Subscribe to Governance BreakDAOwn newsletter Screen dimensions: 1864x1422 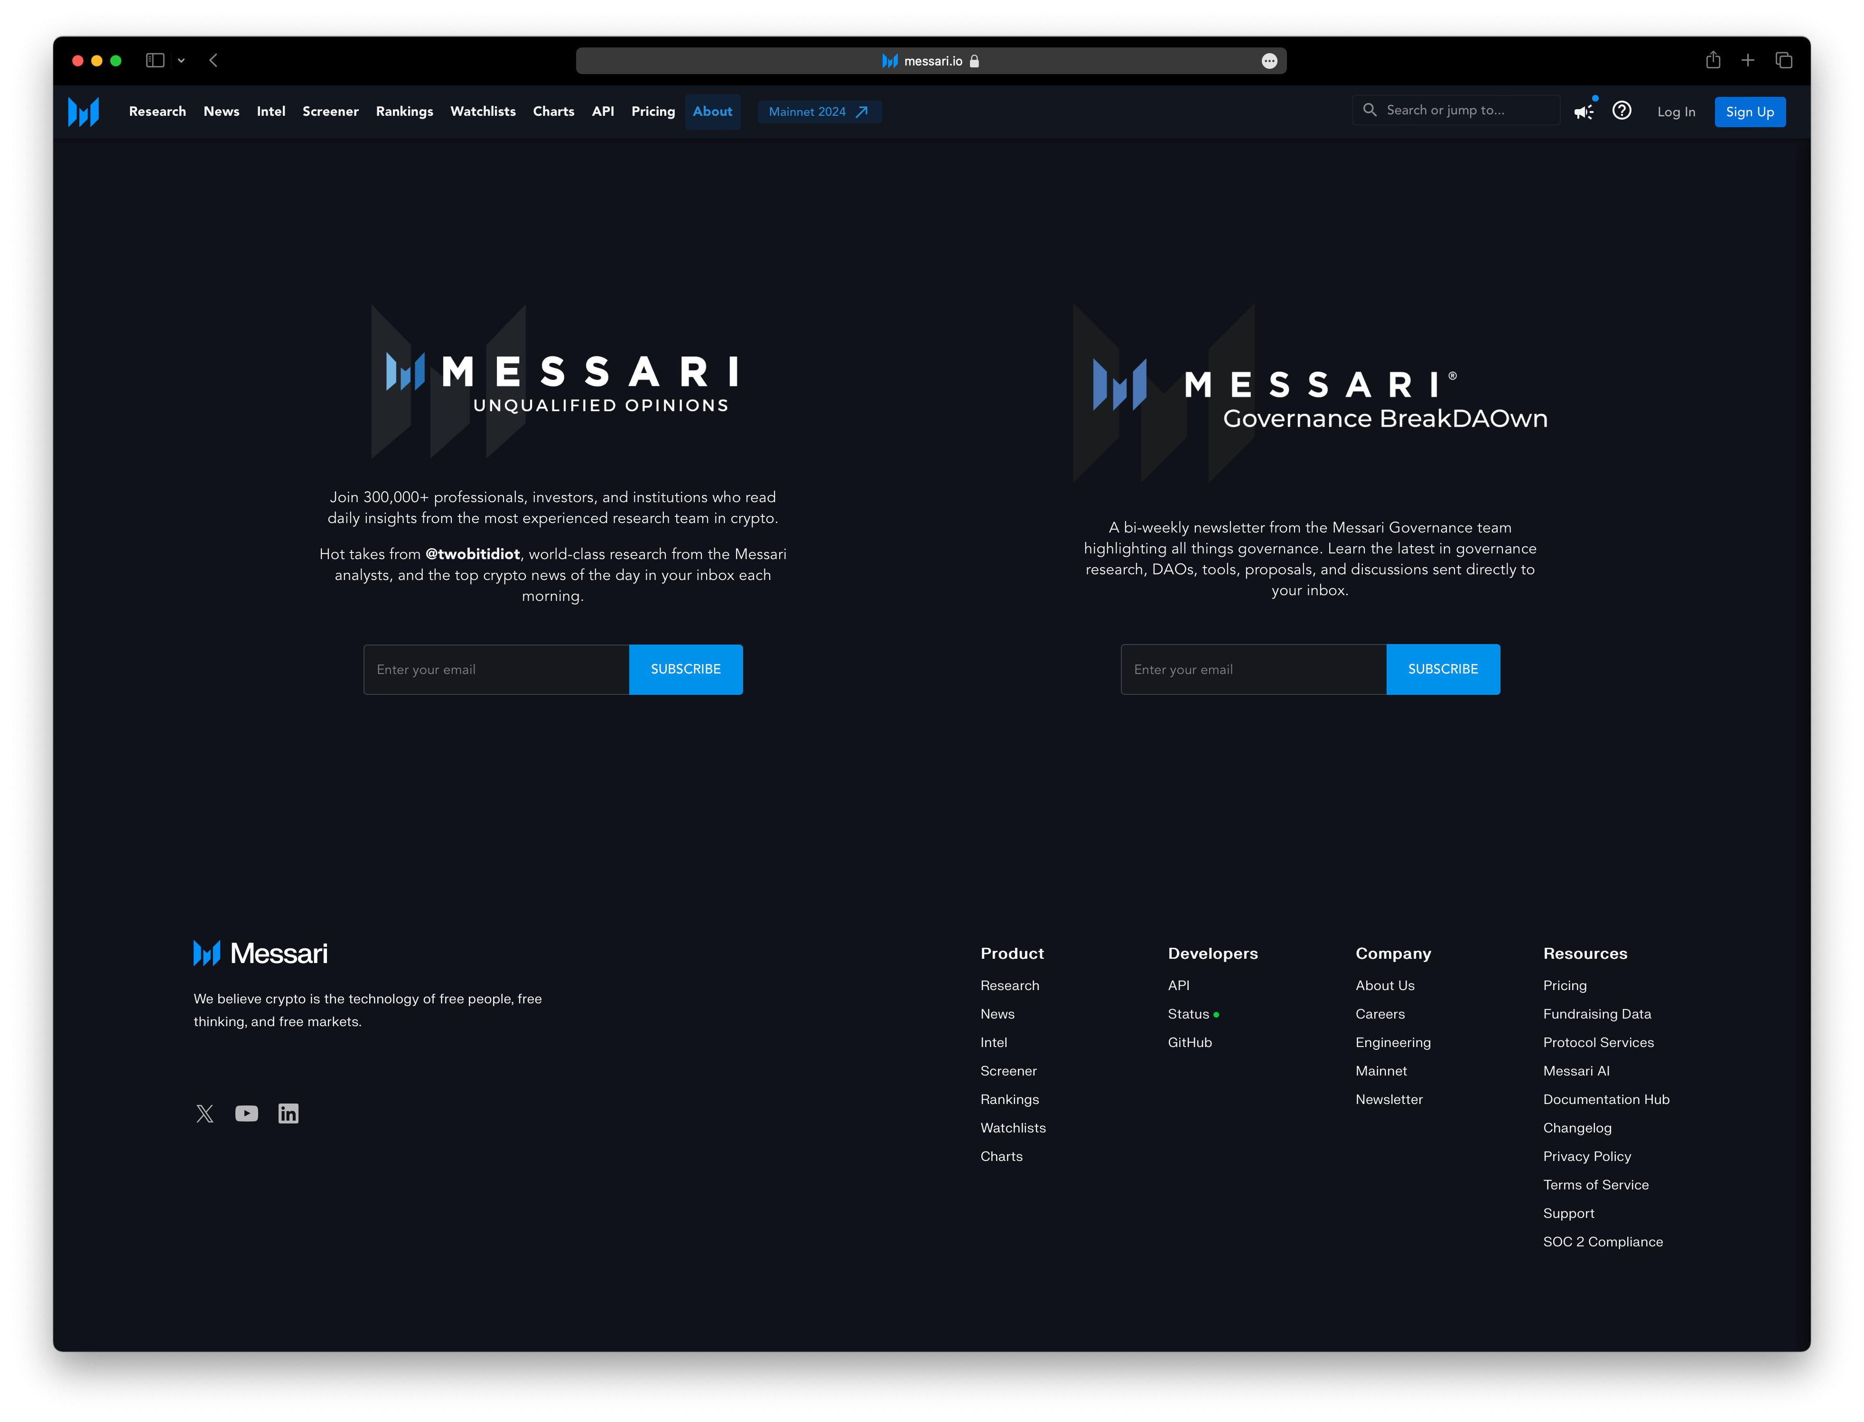coord(1444,670)
